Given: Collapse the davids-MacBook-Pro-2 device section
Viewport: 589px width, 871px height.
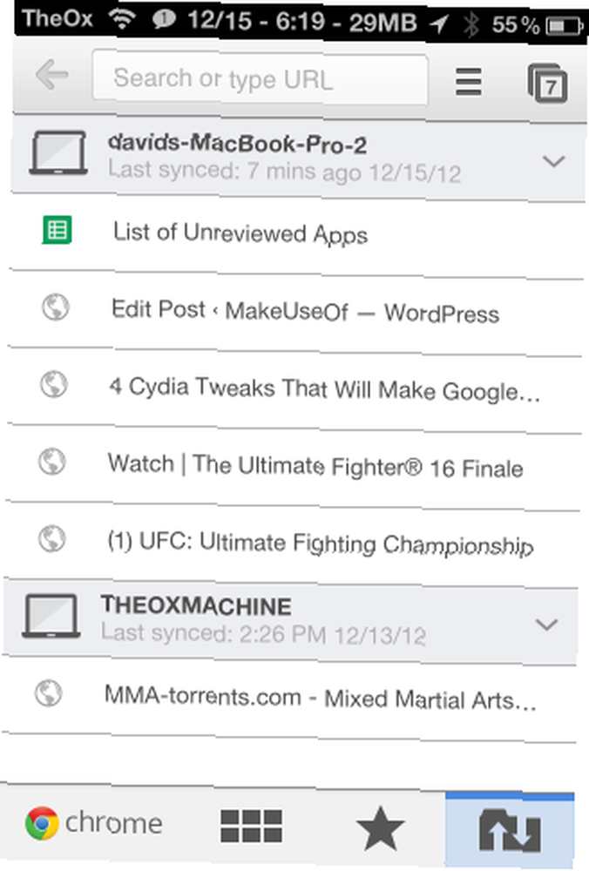Looking at the screenshot, I should click(553, 162).
